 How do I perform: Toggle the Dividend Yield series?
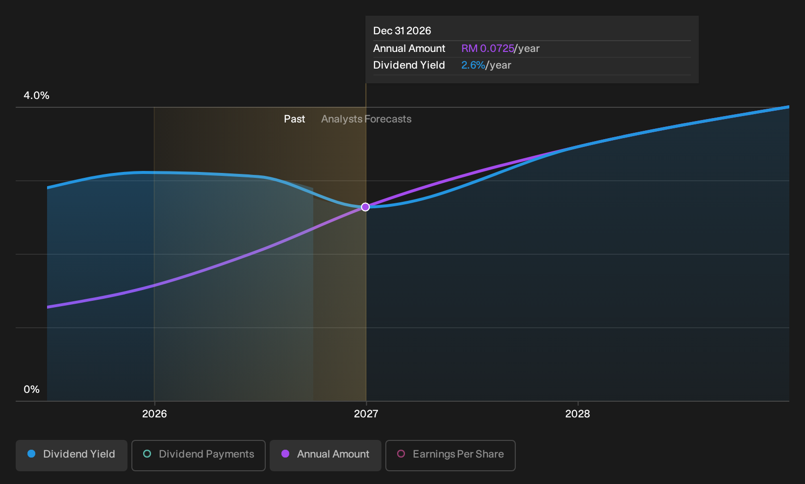tap(72, 455)
